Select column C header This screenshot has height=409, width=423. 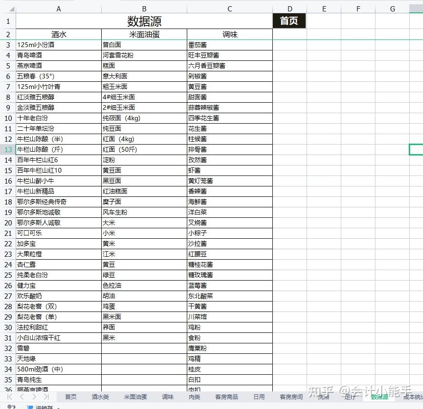[230, 9]
